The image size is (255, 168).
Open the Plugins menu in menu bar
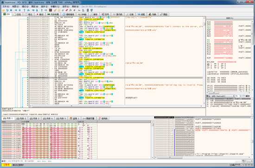click(44, 6)
